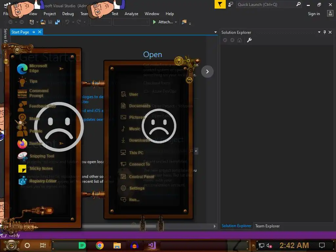This screenshot has height=252, width=336.
Task: Open the notifications flag icon
Action: [220, 4]
